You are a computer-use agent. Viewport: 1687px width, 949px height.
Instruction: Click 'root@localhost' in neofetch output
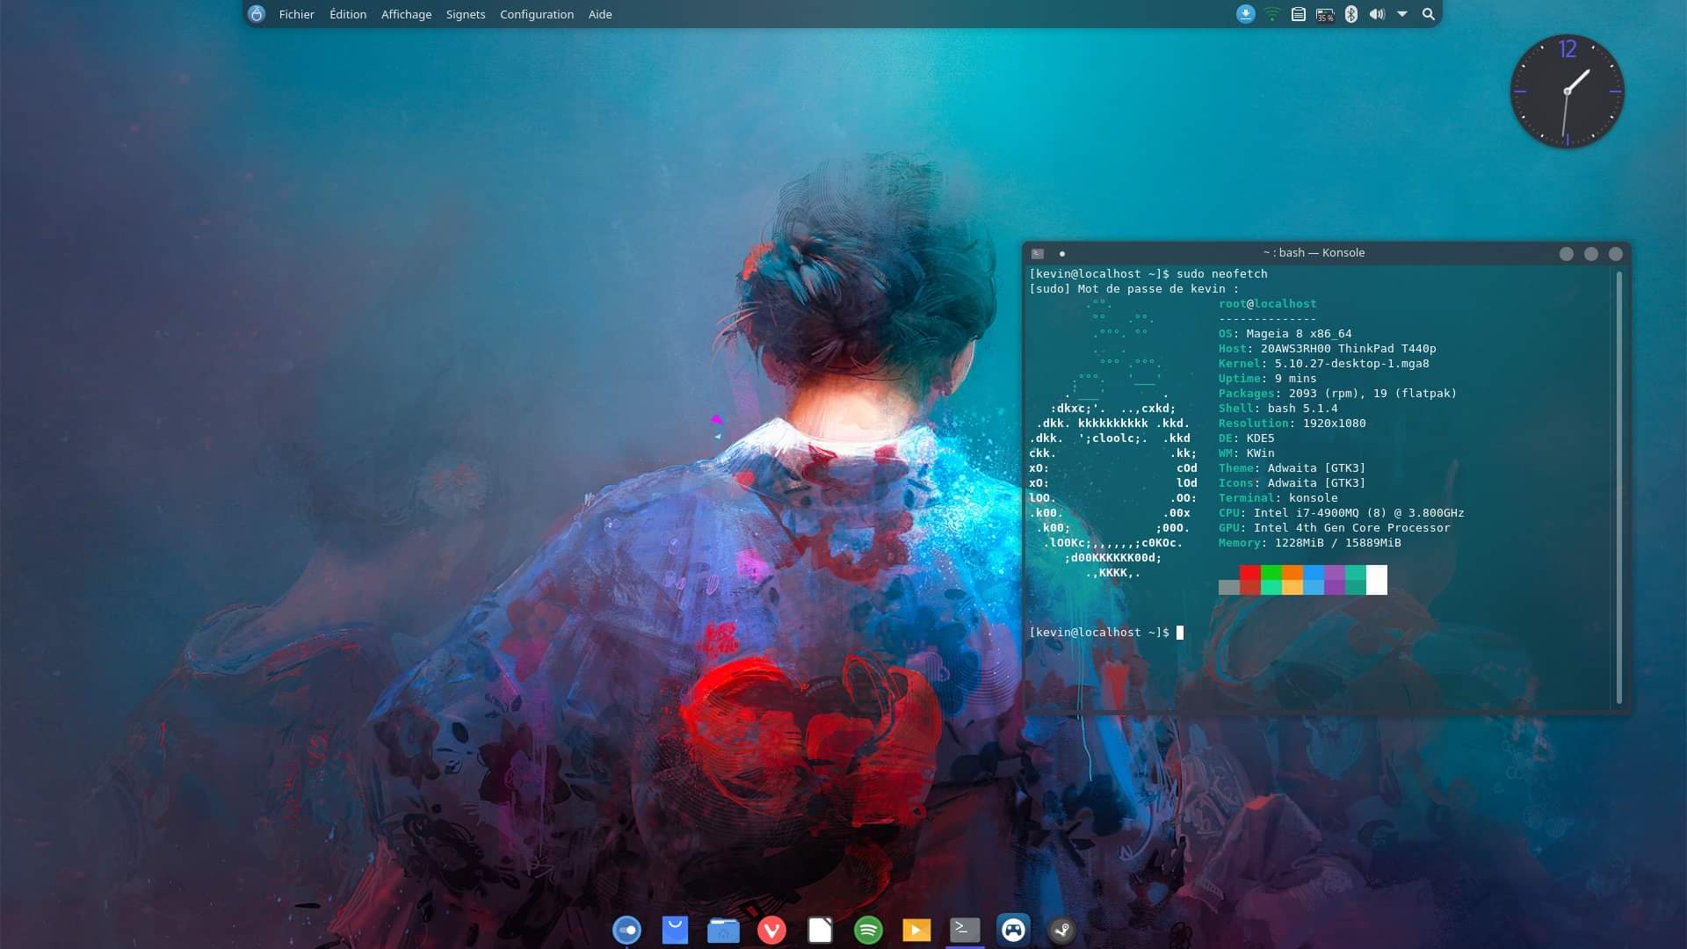point(1267,304)
